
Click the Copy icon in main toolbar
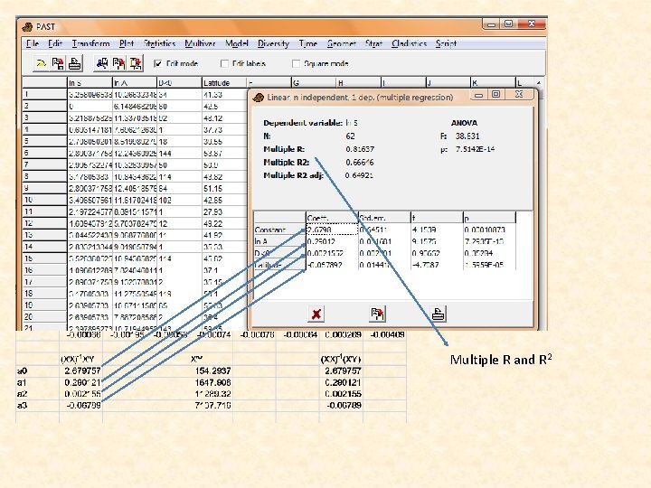point(118,63)
